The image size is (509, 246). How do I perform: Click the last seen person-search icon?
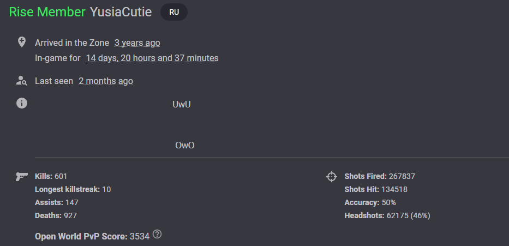coord(21,81)
